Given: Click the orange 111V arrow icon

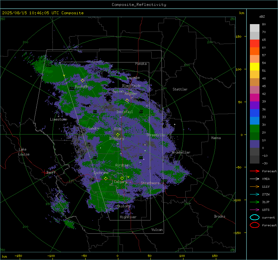Looking at the screenshot, I should pyautogui.click(x=255, y=186).
